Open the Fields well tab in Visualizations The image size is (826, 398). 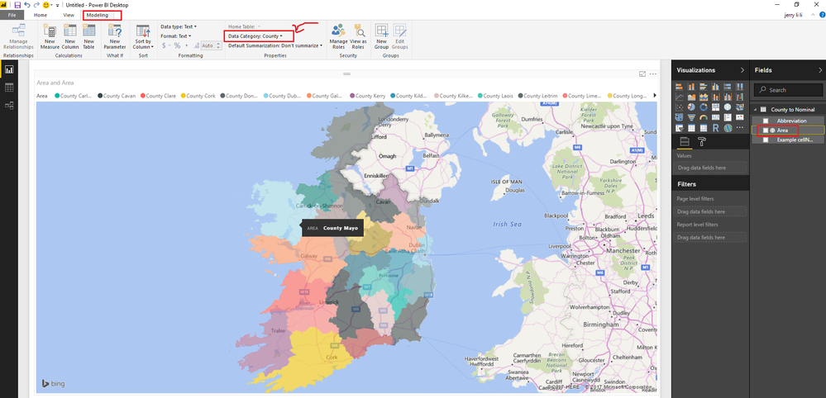coord(685,141)
